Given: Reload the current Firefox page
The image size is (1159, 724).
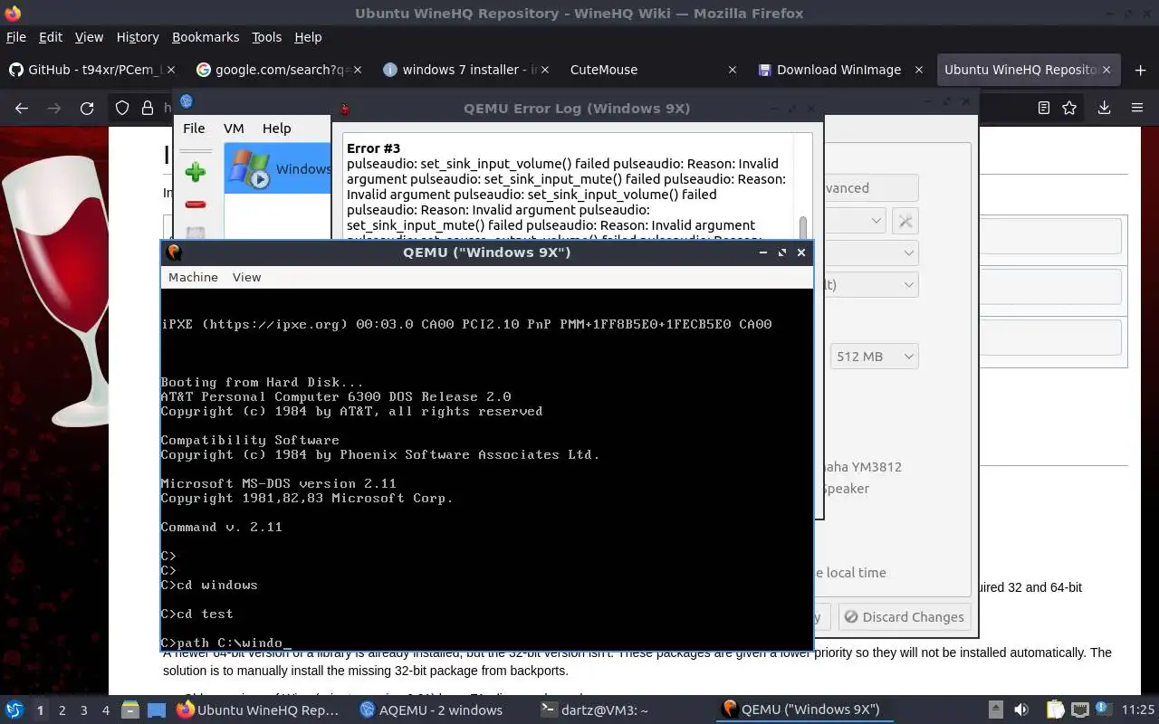Looking at the screenshot, I should 87,108.
